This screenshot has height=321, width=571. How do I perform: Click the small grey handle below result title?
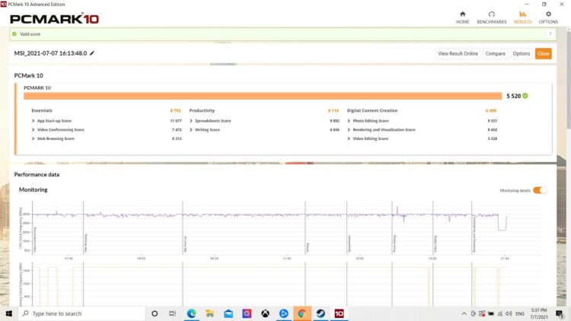coord(223,64)
